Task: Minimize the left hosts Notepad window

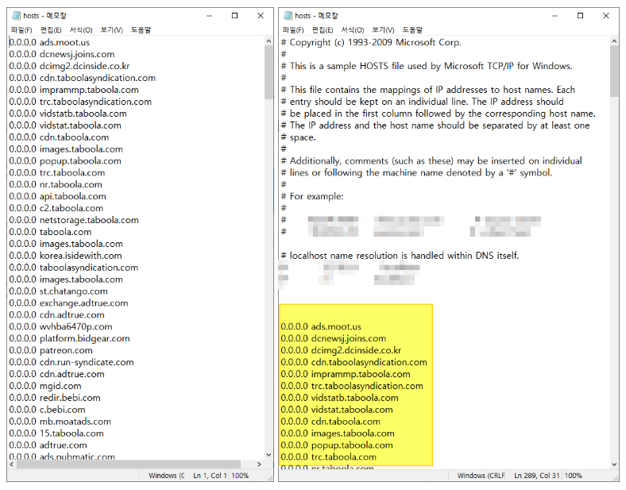Action: coord(209,16)
